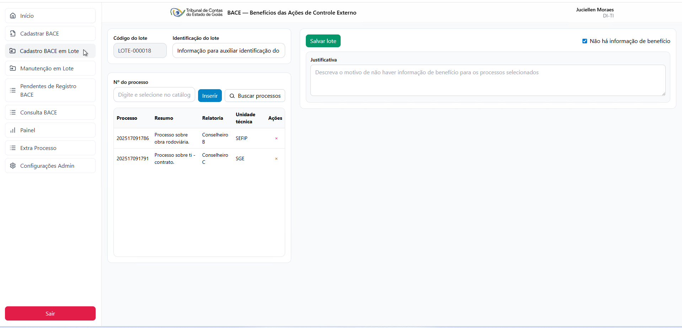
Task: Click the Manutenção em Lote icon
Action: 13,68
